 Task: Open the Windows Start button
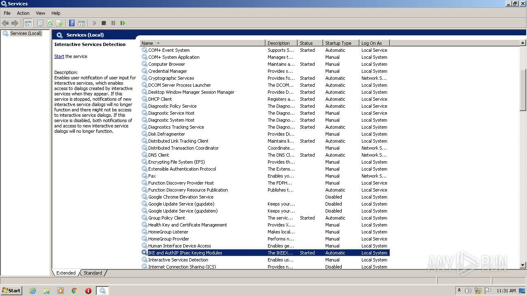click(11, 290)
